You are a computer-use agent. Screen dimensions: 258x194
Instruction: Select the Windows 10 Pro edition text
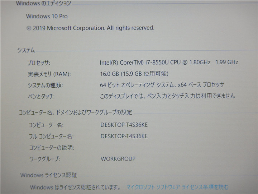(x=47, y=16)
